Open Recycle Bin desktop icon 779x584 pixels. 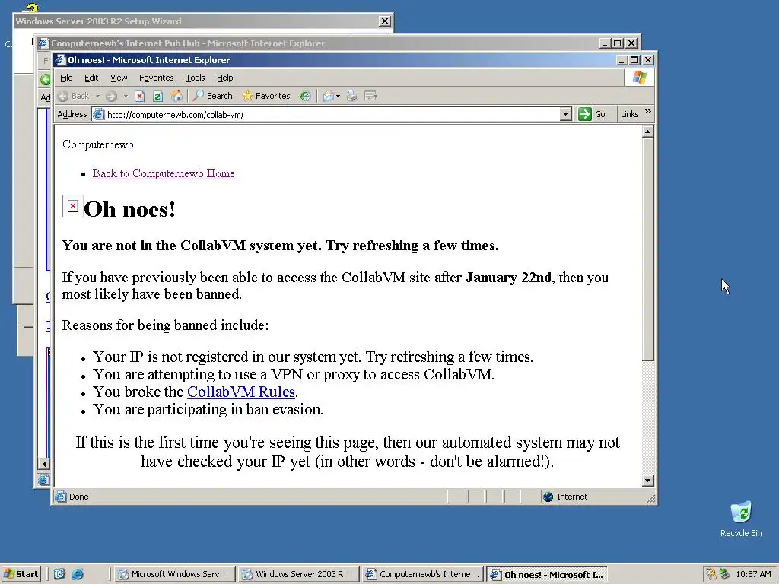pyautogui.click(x=741, y=519)
